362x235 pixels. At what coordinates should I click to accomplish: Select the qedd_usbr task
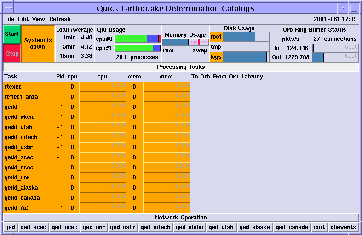18,147
